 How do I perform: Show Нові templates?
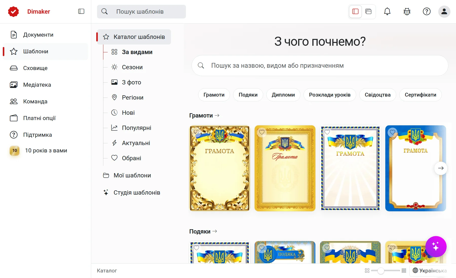(x=123, y=113)
